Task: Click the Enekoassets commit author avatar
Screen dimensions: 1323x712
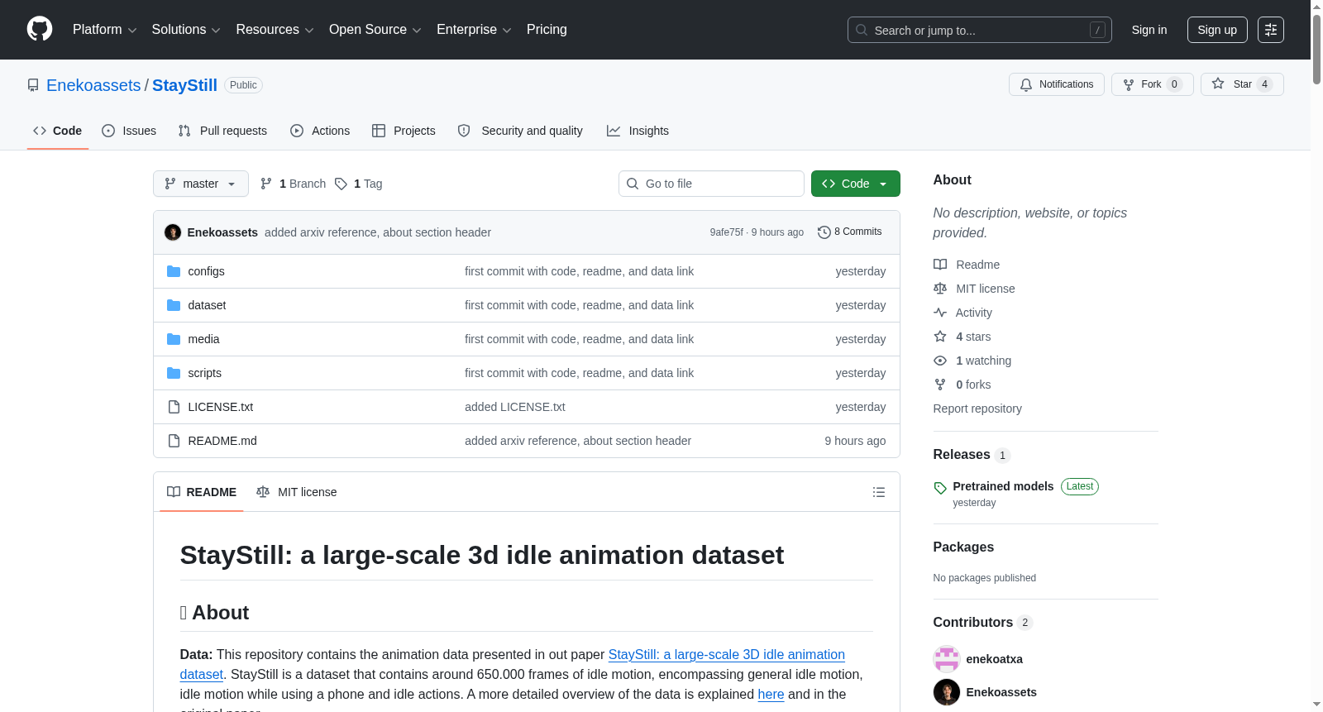Action: tap(173, 232)
